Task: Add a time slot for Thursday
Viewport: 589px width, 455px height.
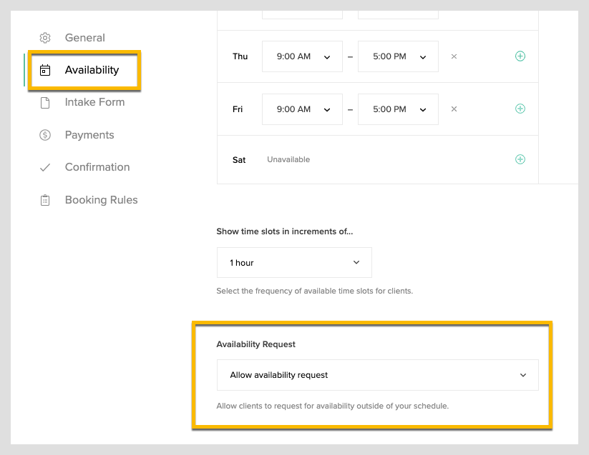Action: pos(520,56)
